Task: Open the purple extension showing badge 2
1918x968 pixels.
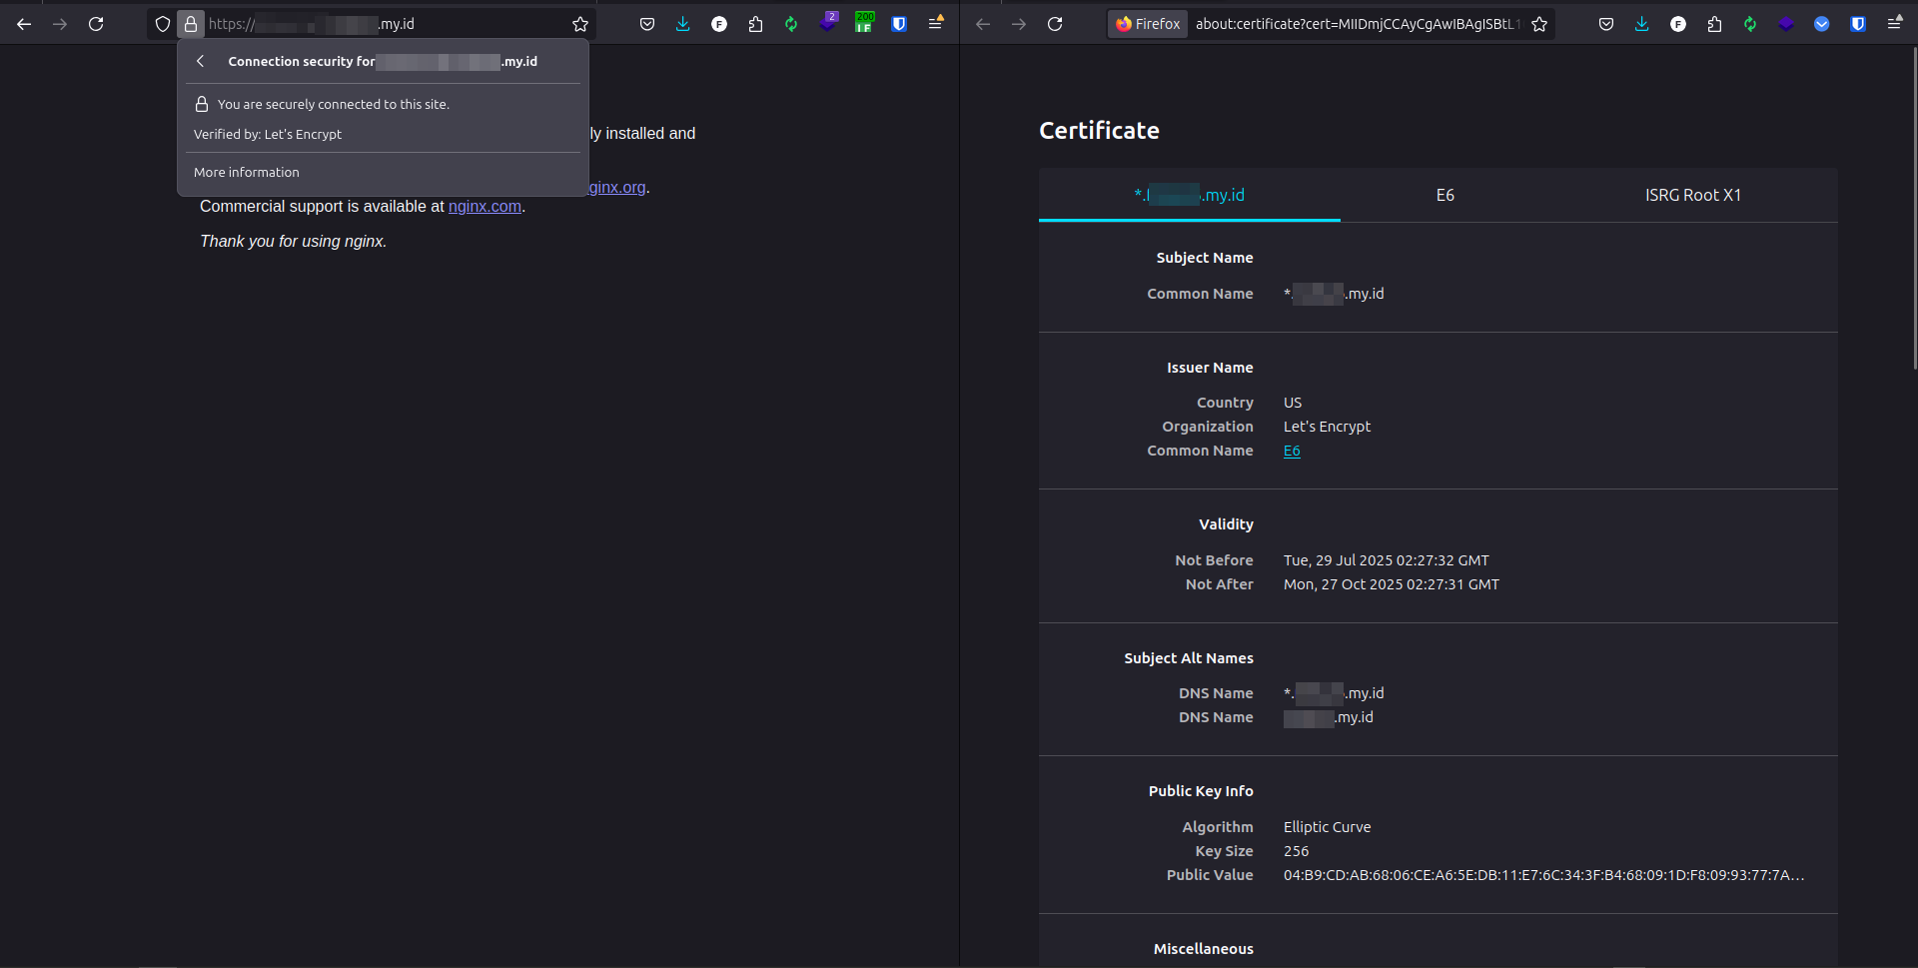Action: click(x=828, y=23)
